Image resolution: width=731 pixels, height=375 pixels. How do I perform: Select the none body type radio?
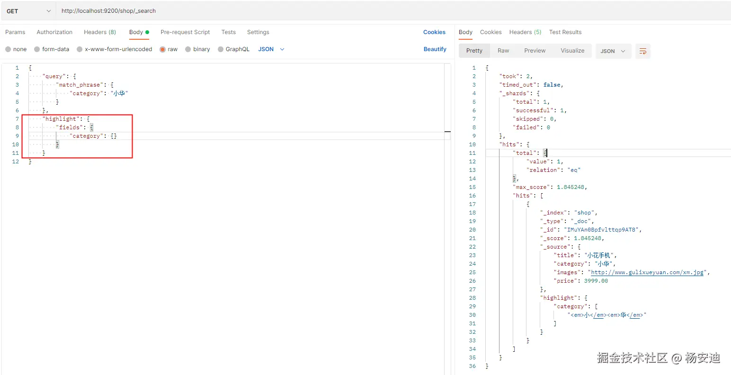[8, 49]
